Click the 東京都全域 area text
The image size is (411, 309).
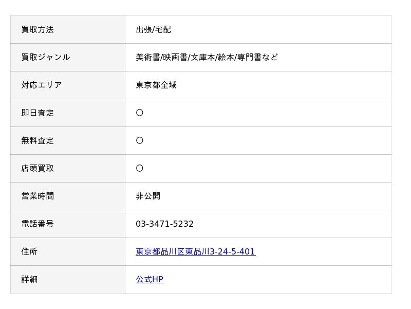[156, 85]
